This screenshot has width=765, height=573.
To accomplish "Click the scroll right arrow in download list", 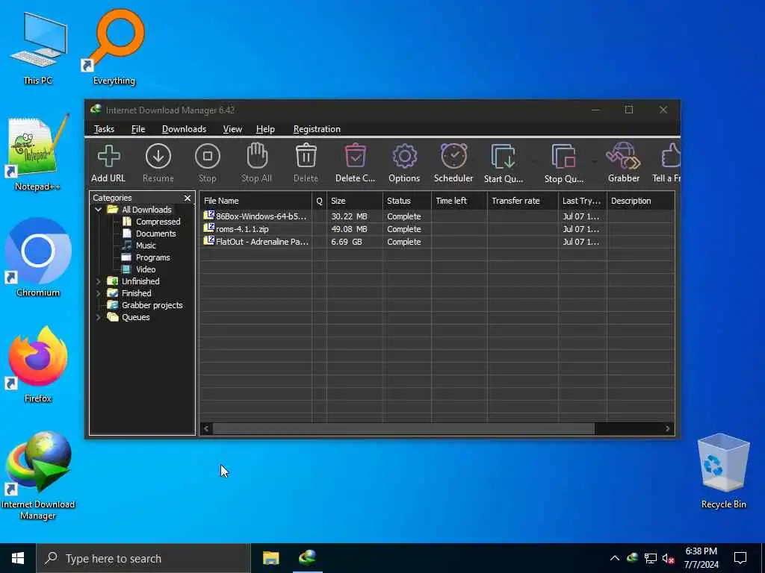I will click(667, 429).
